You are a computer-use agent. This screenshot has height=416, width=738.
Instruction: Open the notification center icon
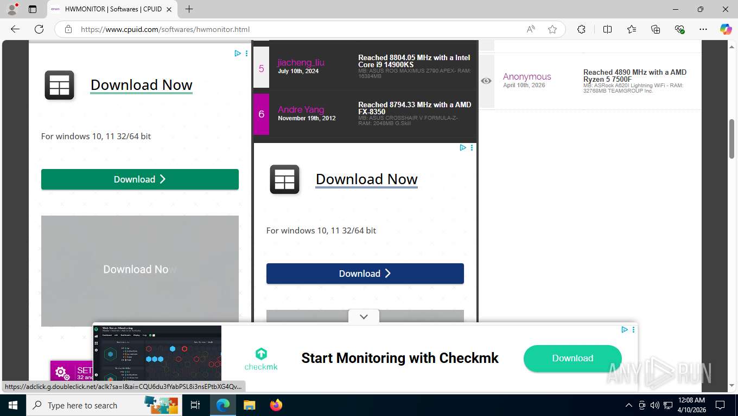pos(720,405)
